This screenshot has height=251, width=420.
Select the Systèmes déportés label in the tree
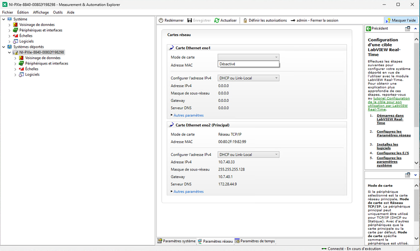click(29, 47)
